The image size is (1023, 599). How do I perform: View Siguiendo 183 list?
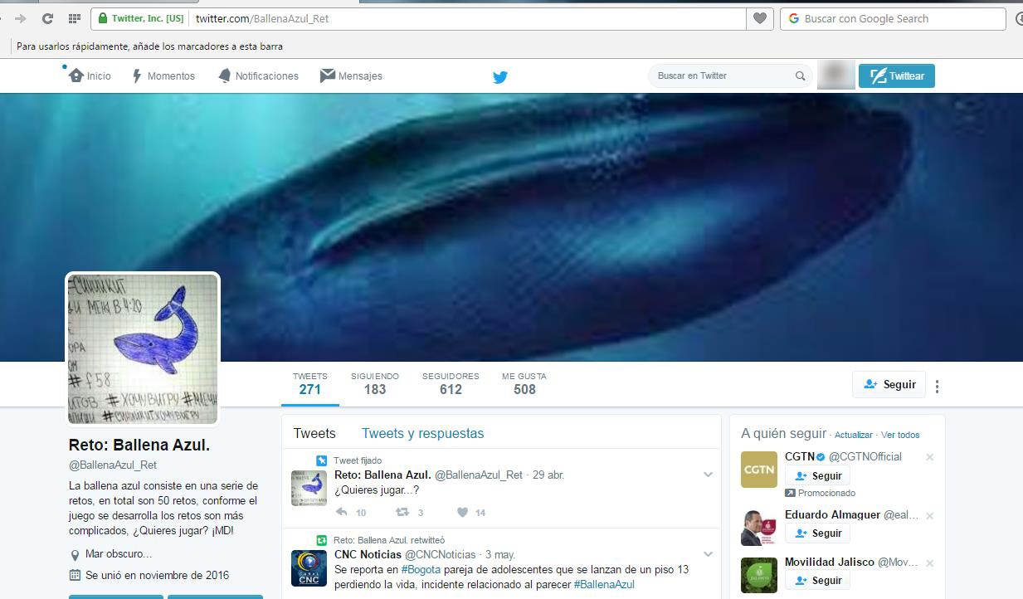coord(375,384)
